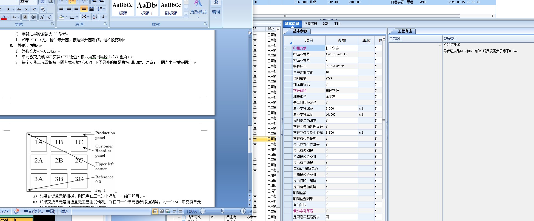The width and height of the screenshot is (534, 221).
Task: Open Paragraph dialog launcher
Action: [x=105, y=24]
